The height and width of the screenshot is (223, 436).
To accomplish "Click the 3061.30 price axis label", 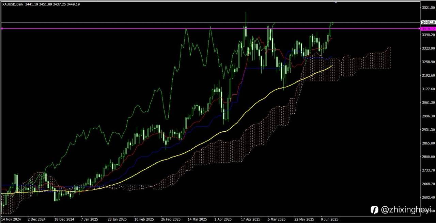I will tap(428, 103).
